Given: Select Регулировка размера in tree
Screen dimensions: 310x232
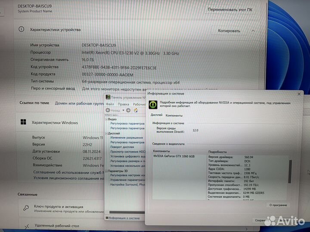Looking at the screenshot, I should (127, 161).
